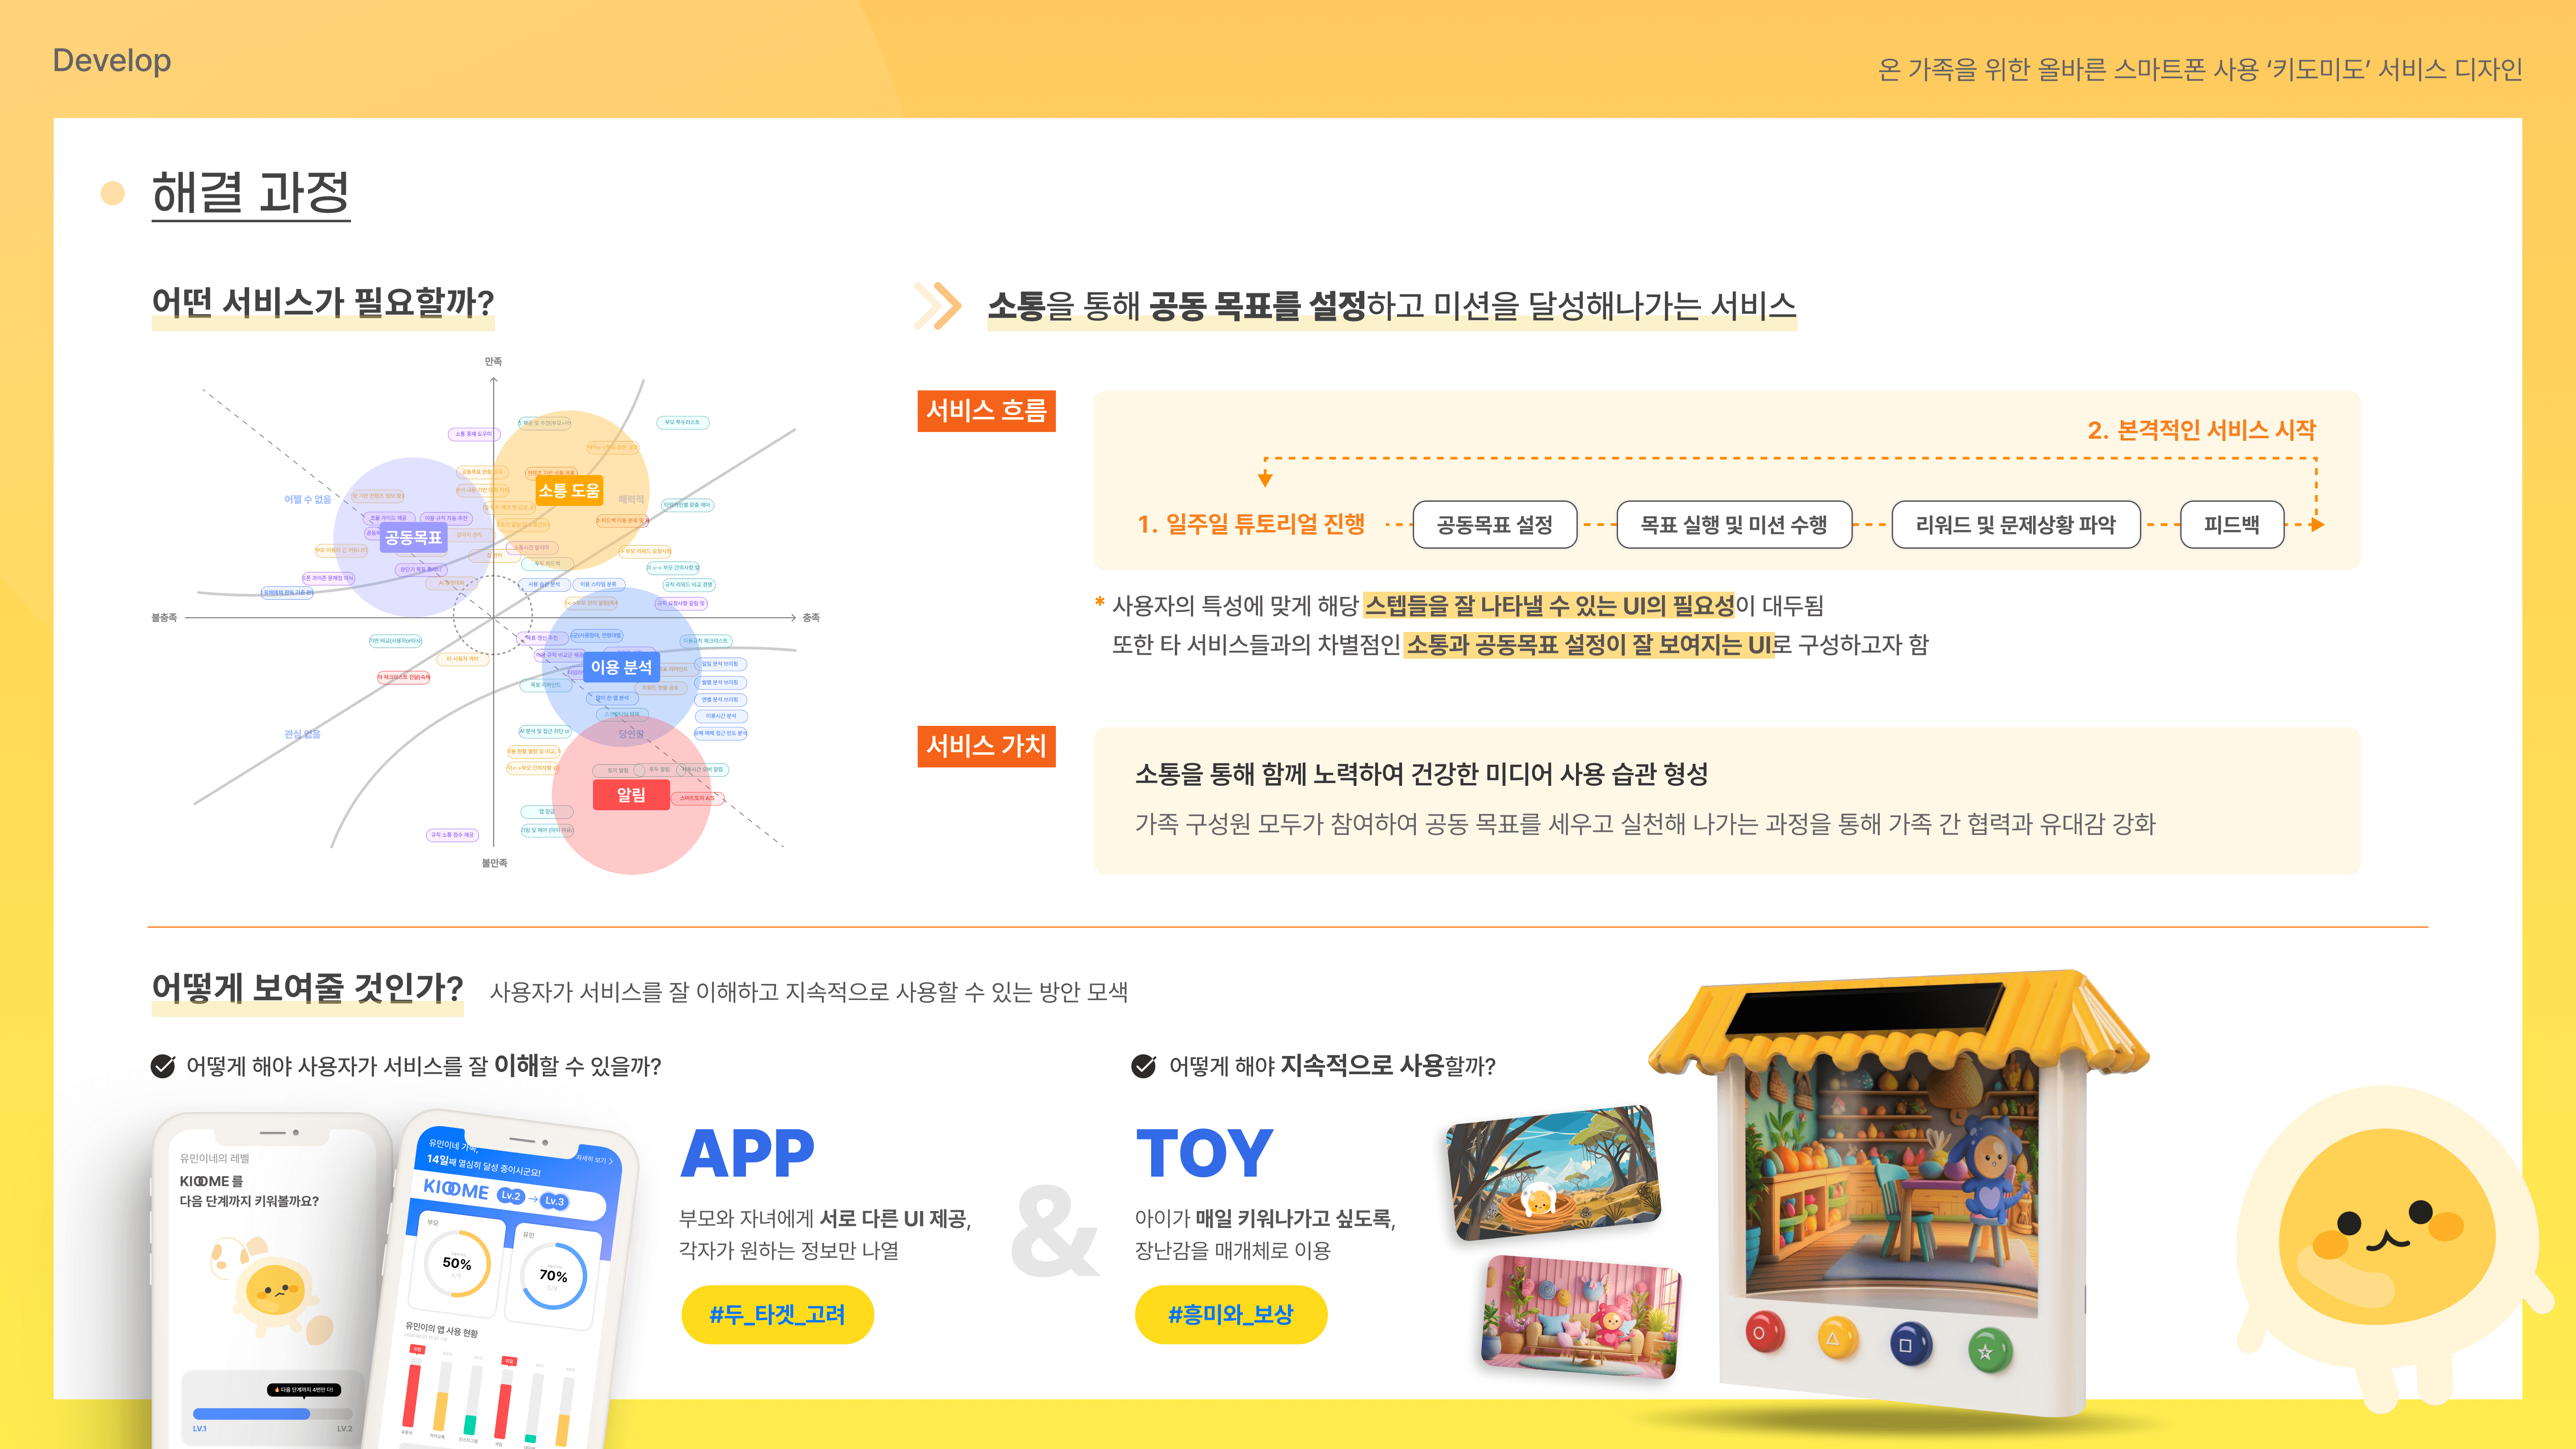Click the yellow egg character mascot
2576x1449 pixels.
coord(2390,1250)
